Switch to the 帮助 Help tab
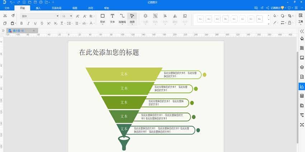This screenshot has width=305, height=152. pyautogui.click(x=107, y=8)
